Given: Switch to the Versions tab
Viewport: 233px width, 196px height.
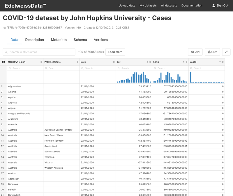Looking at the screenshot, I should pos(101,40).
